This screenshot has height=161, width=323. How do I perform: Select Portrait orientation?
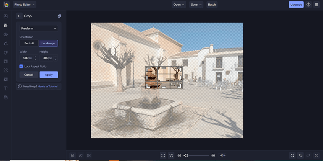click(x=29, y=43)
